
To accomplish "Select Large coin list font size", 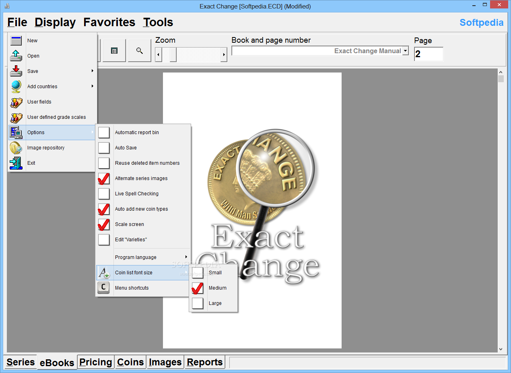I will (198, 303).
